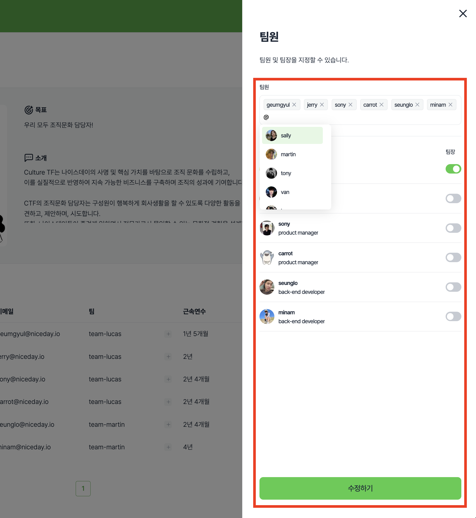Remove jerry from team members list

pyautogui.click(x=322, y=105)
